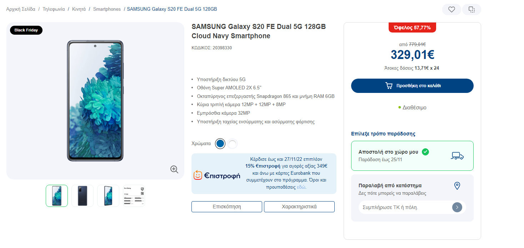Select Αποστολή στο χώρο μου delivery option

(x=412, y=156)
